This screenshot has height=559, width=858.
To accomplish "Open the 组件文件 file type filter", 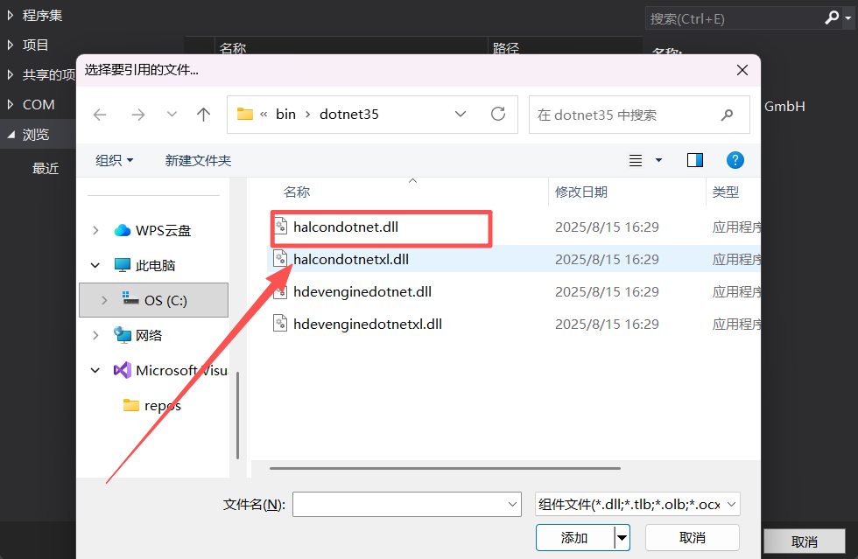I will (x=637, y=504).
